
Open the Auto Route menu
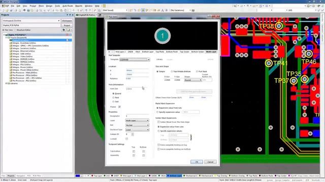coord(68,6)
